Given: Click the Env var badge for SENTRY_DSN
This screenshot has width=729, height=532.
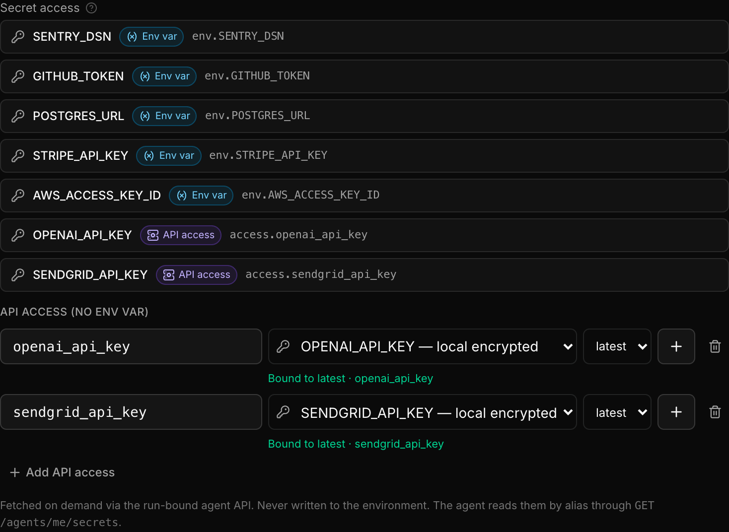Looking at the screenshot, I should (x=151, y=37).
